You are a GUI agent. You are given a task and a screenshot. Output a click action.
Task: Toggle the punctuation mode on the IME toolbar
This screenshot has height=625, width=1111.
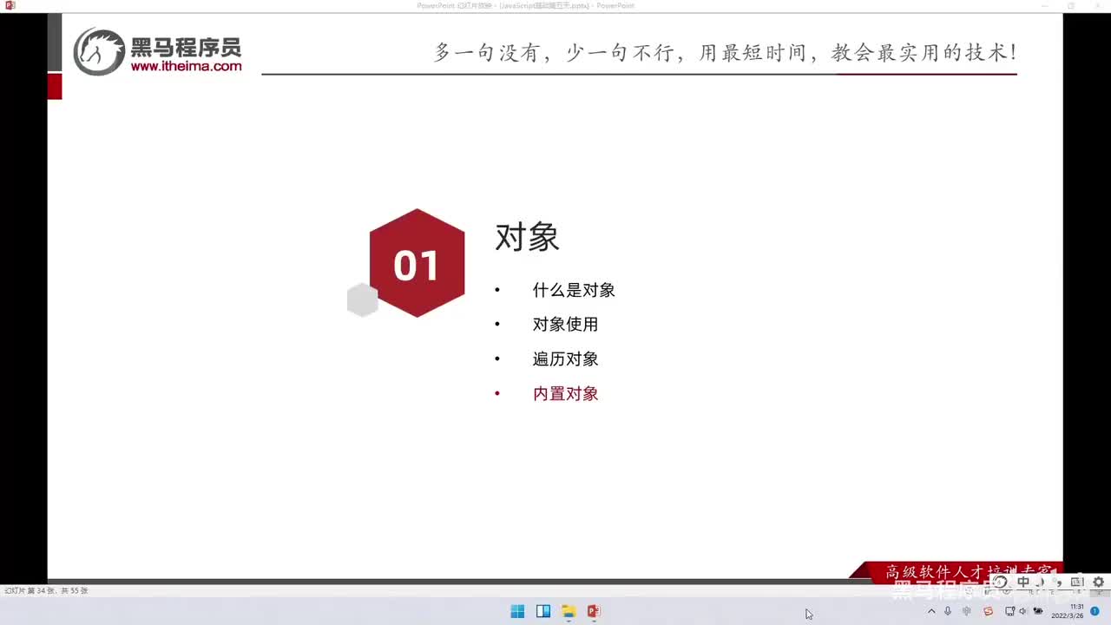click(x=1059, y=582)
